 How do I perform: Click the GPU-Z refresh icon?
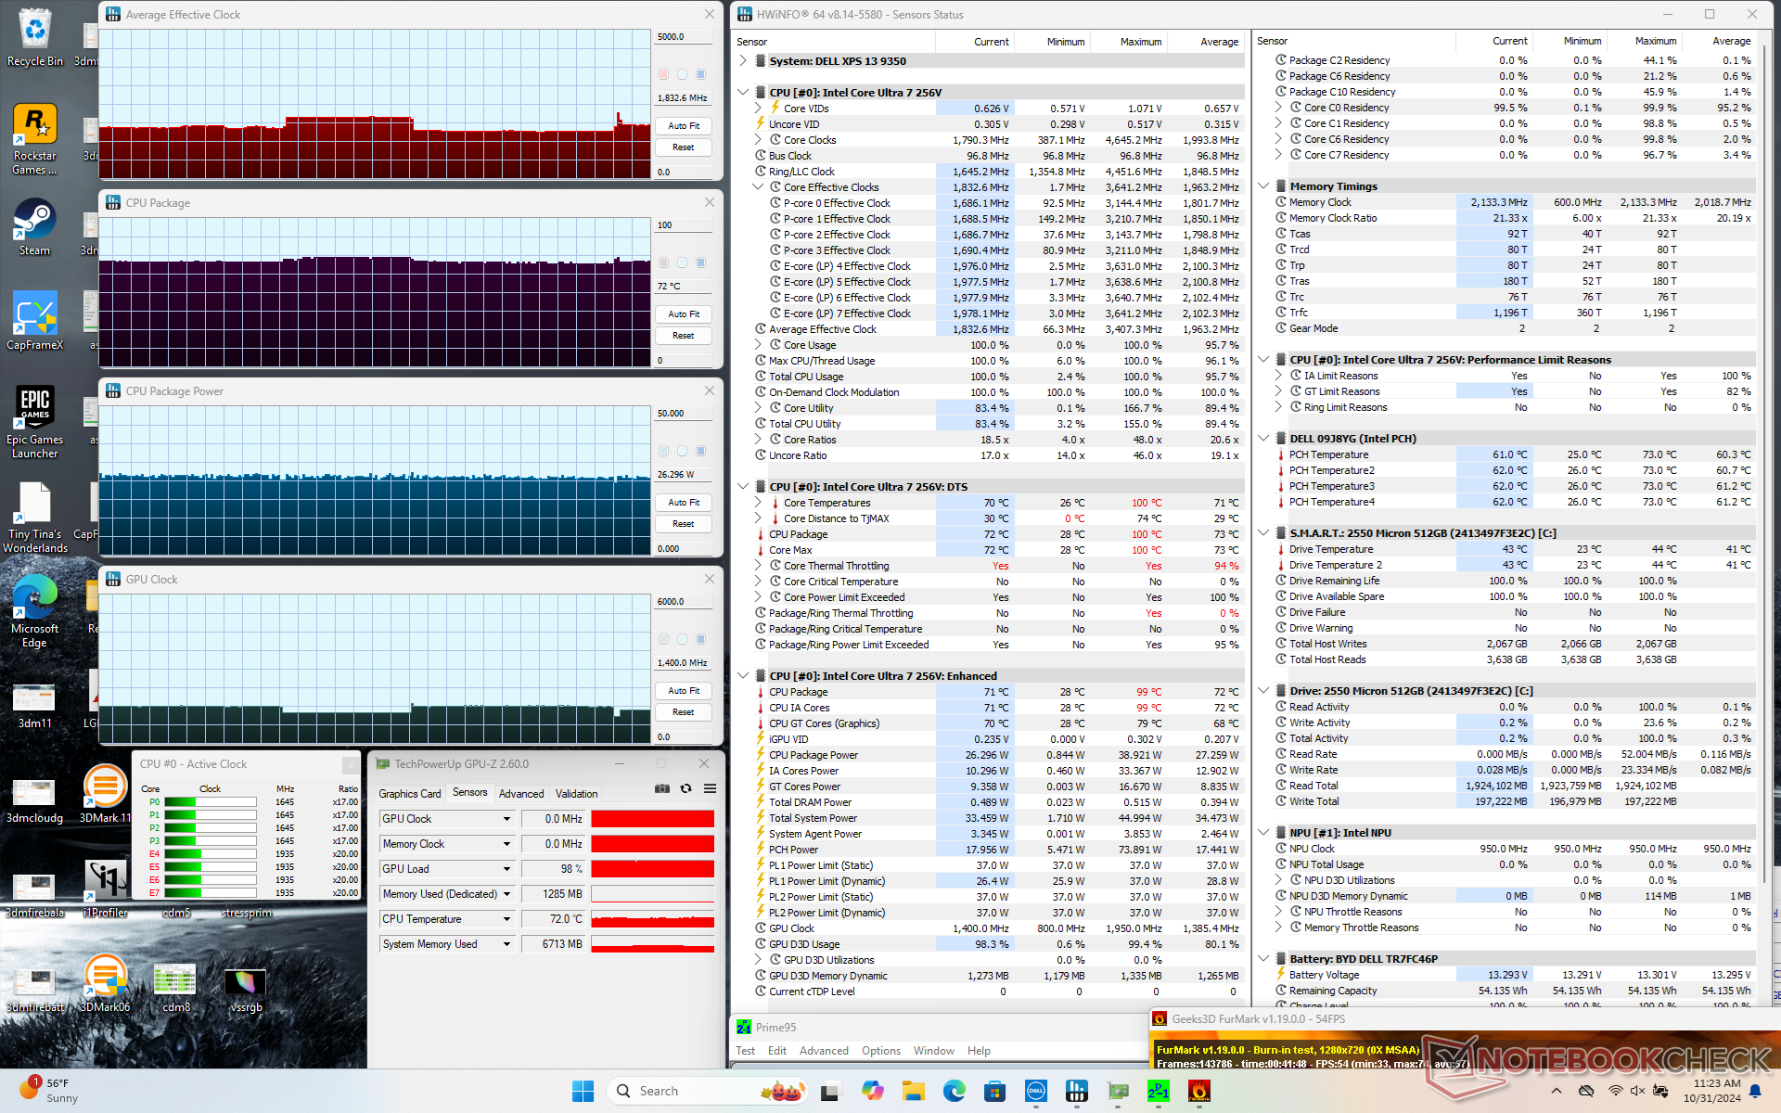click(x=685, y=788)
